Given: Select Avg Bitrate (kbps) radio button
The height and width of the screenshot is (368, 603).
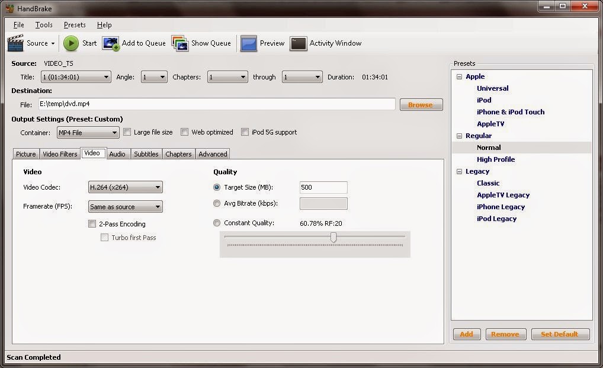Looking at the screenshot, I should coord(217,203).
